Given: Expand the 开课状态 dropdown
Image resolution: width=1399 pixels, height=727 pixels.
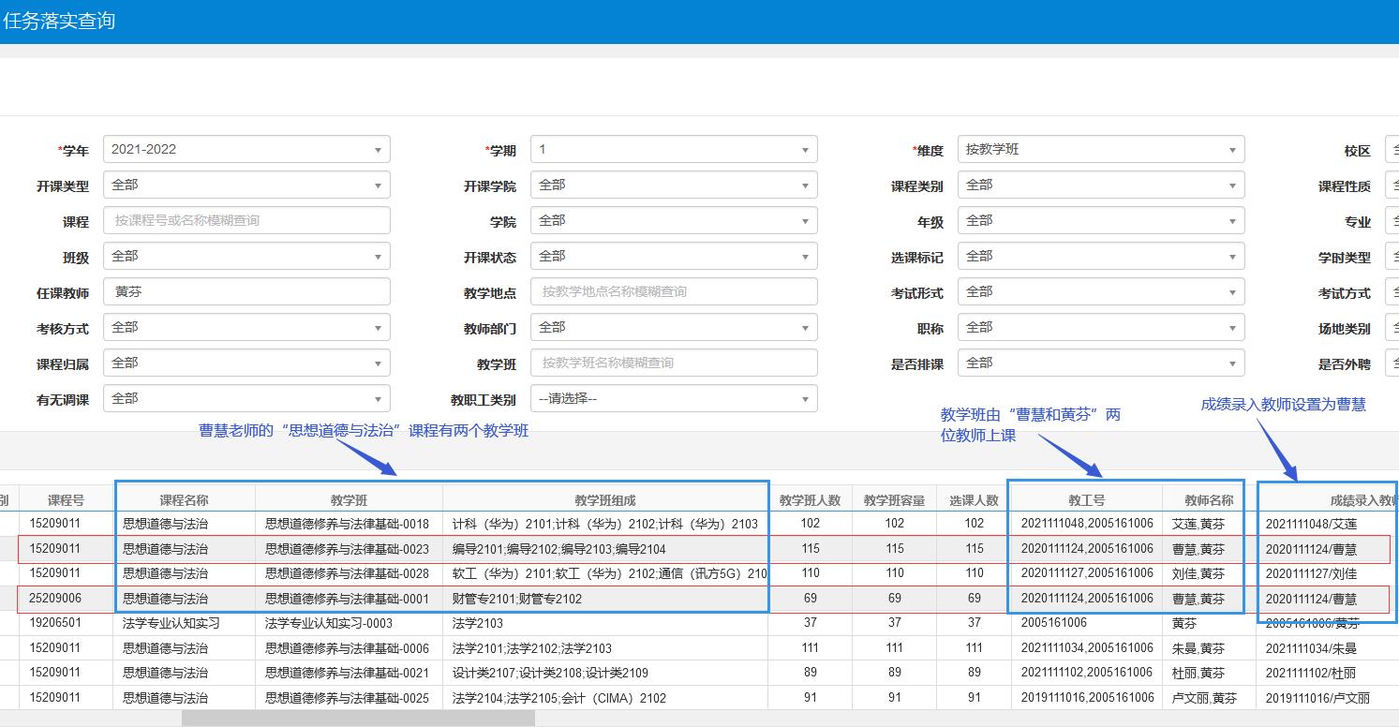Looking at the screenshot, I should (x=674, y=257).
